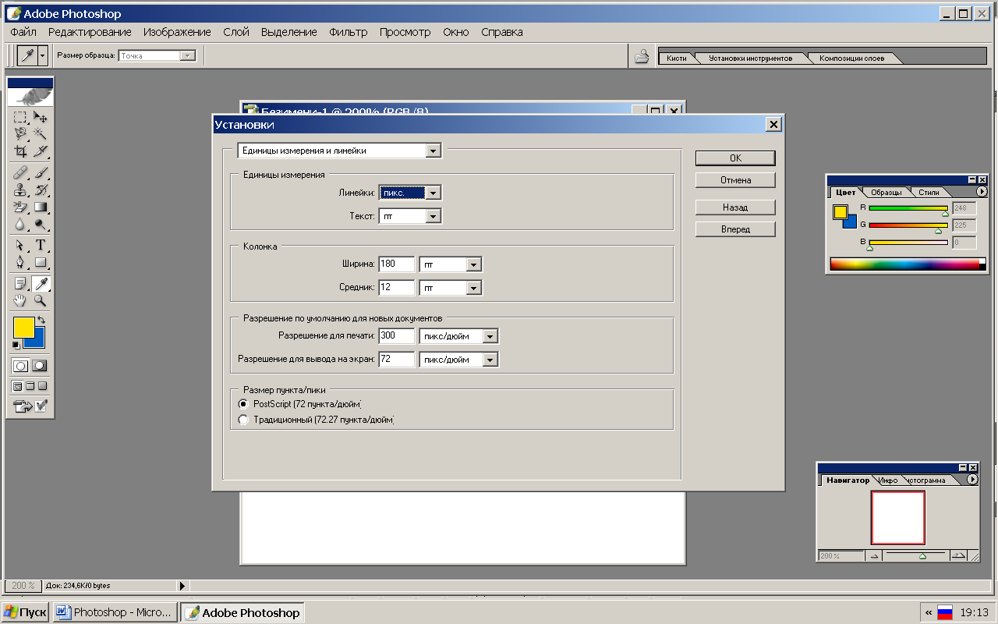Screen dimensions: 998x624
Task: Open the File Browser icon in options bar
Action: point(642,56)
